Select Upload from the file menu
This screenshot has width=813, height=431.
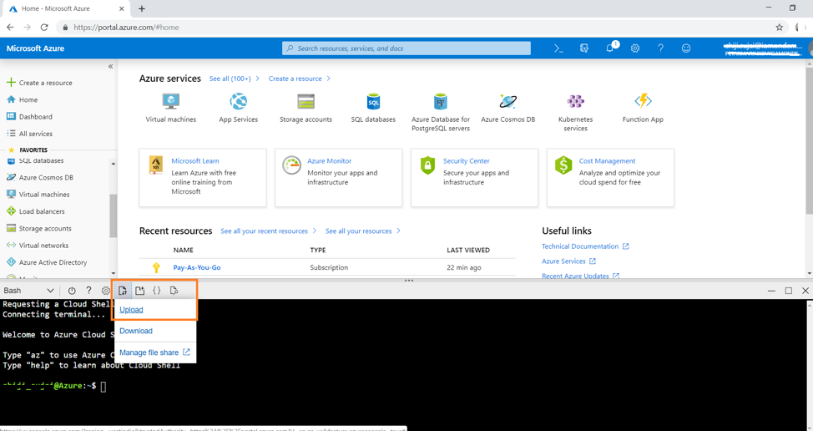click(131, 310)
